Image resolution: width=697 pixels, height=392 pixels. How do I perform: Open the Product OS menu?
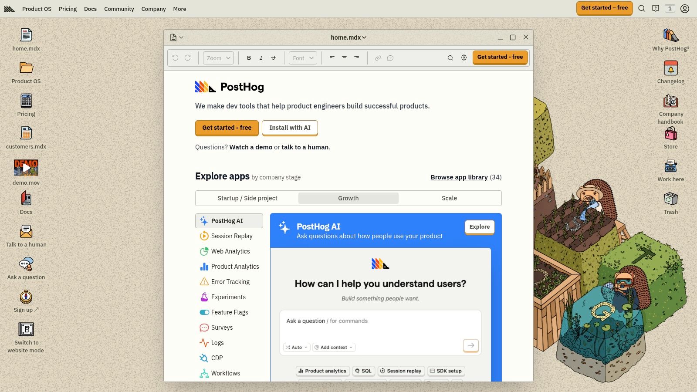tap(37, 9)
